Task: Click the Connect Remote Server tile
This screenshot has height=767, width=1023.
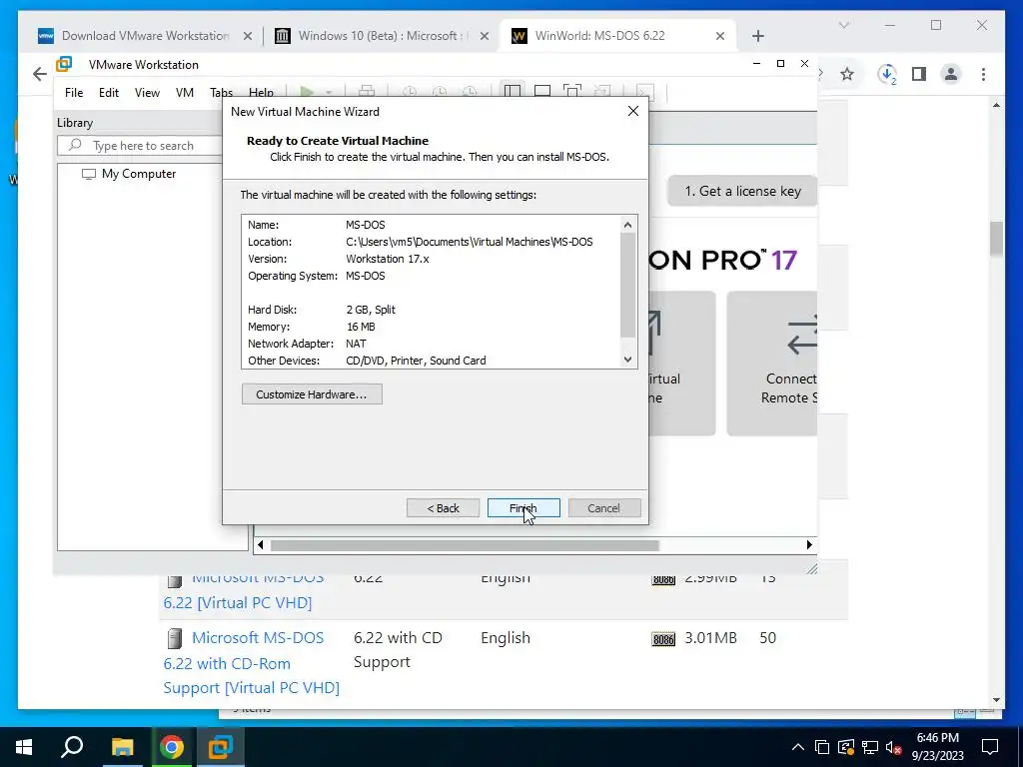Action: (772, 364)
